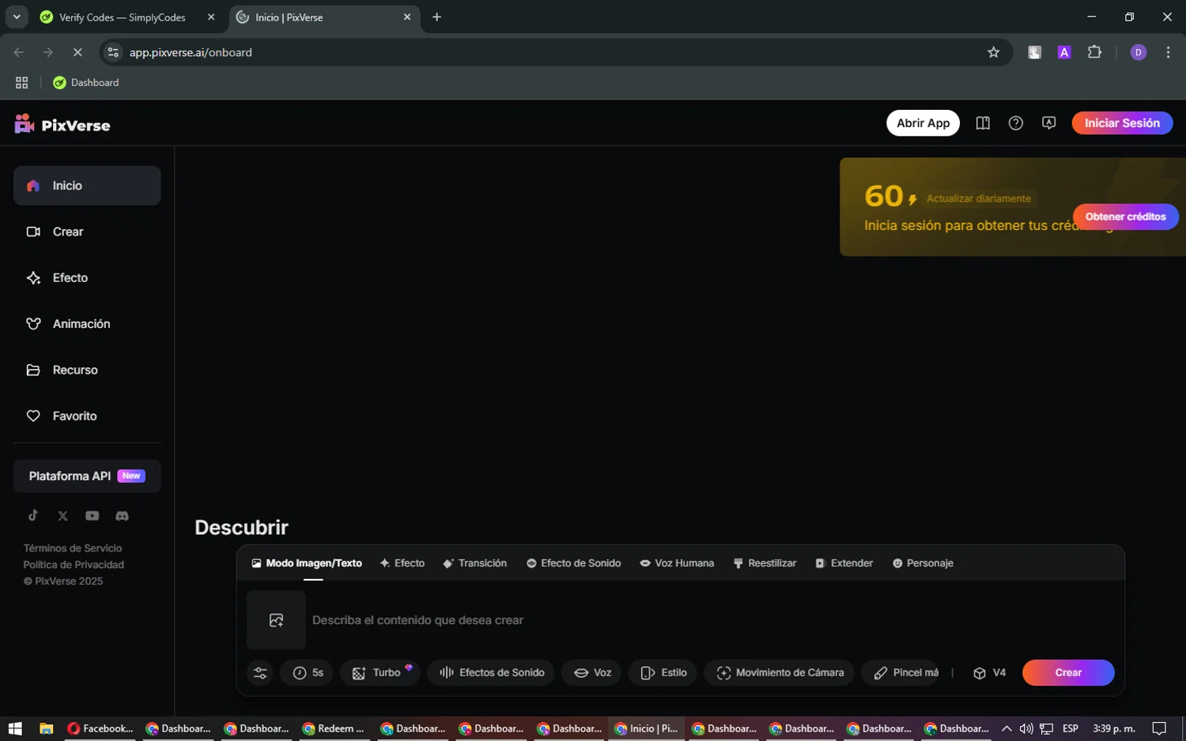Open Chrome extensions puzzle icon
This screenshot has height=741, width=1186.
click(x=1094, y=52)
